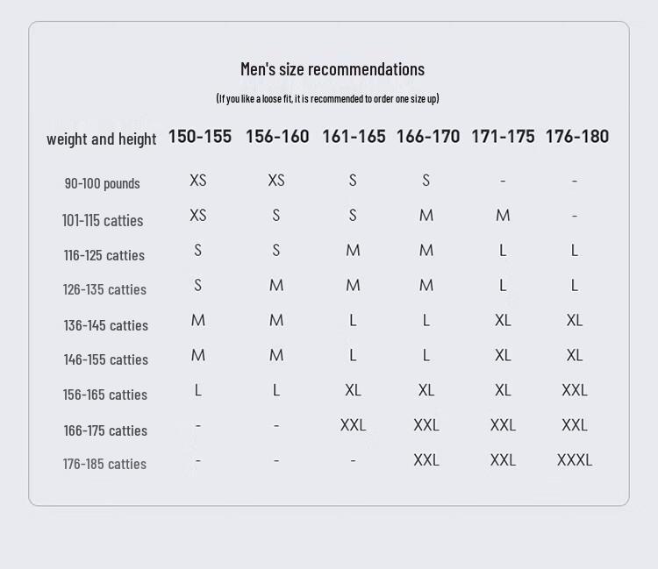The image size is (658, 569).
Task: Select the 171-175 height column header
Action: click(503, 136)
